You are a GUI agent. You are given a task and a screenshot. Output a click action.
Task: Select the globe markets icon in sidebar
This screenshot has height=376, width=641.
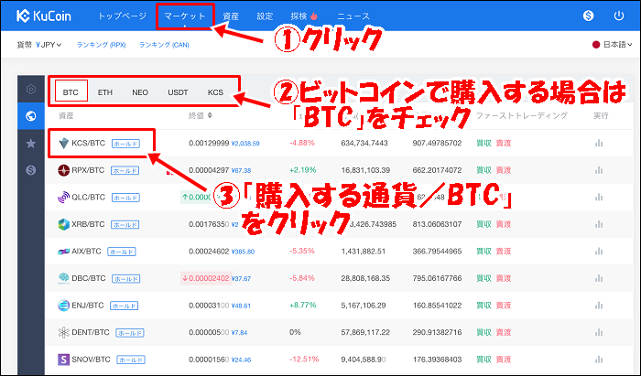point(30,116)
